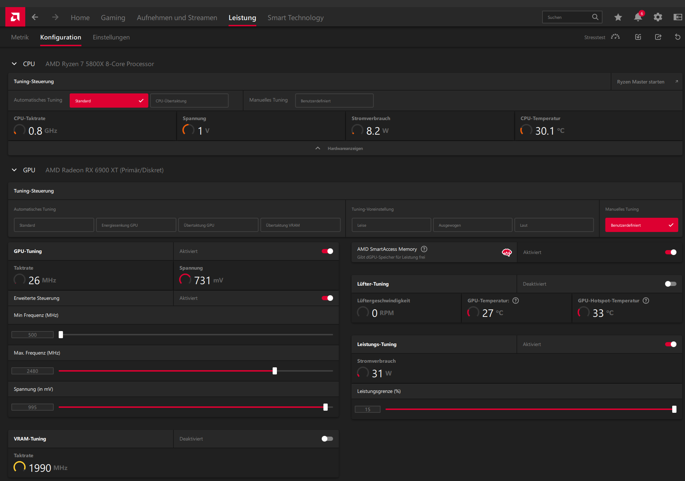Select the Übertaktung GPU preset
Image resolution: width=685 pixels, height=481 pixels.
[218, 225]
